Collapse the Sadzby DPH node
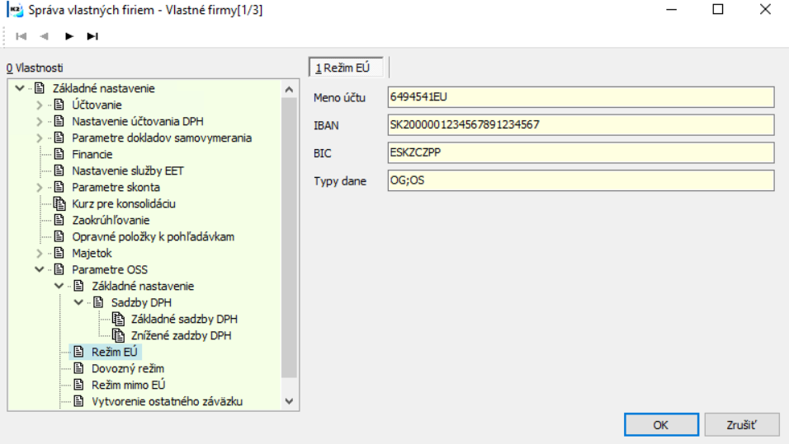 [x=78, y=302]
